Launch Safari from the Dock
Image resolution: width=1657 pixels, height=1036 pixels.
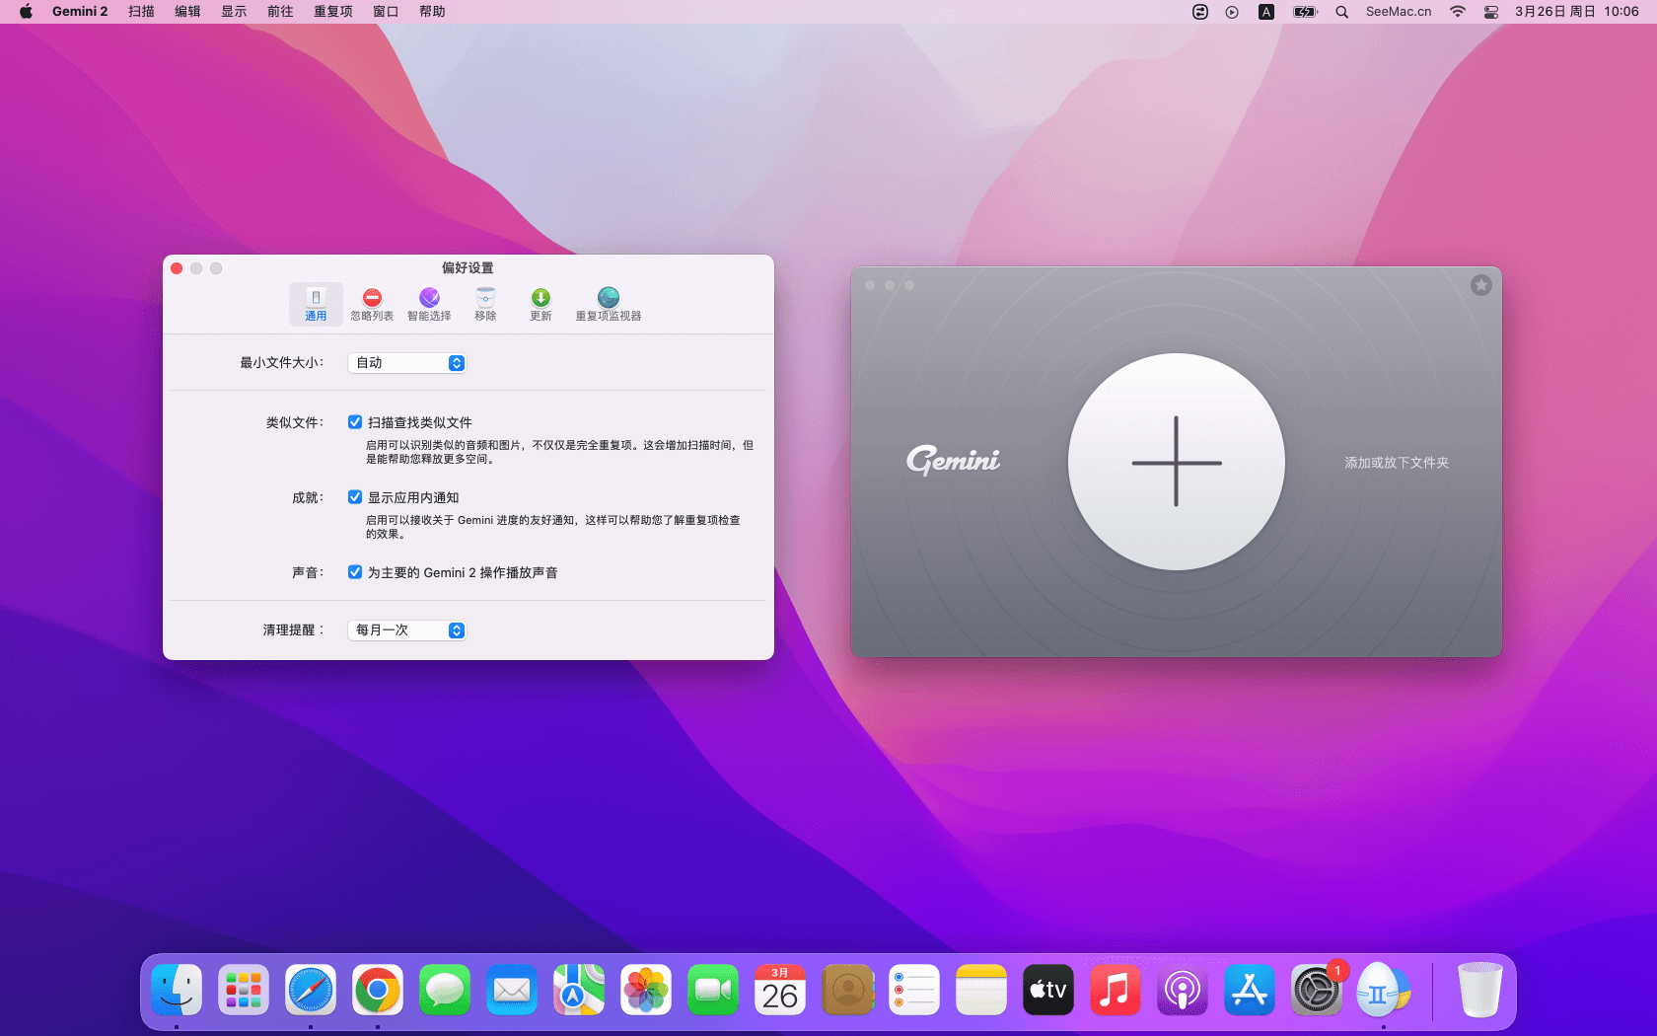tap(311, 990)
